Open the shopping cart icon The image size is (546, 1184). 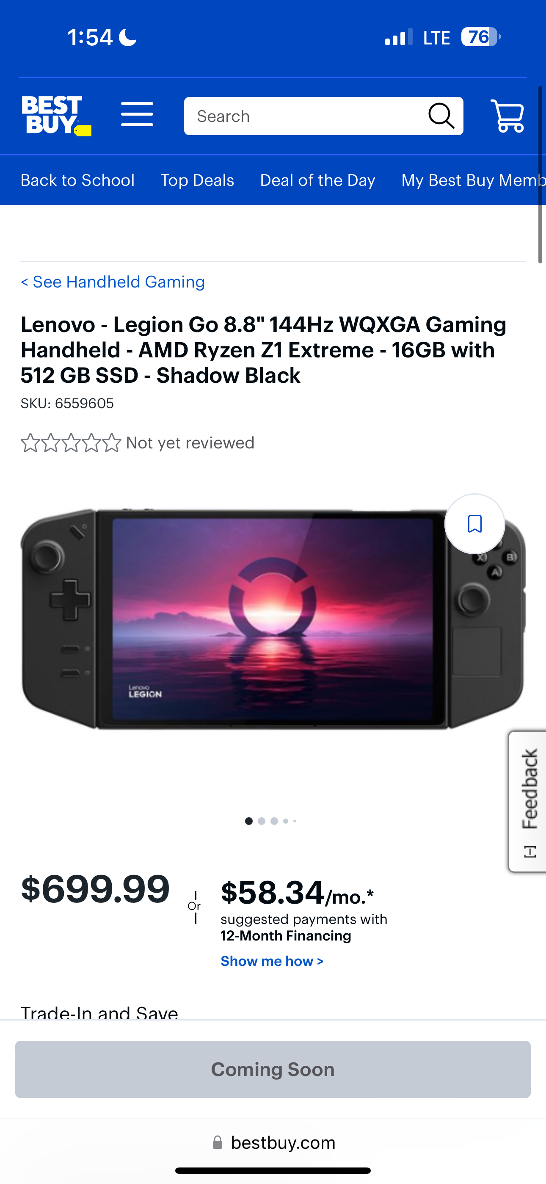[507, 116]
